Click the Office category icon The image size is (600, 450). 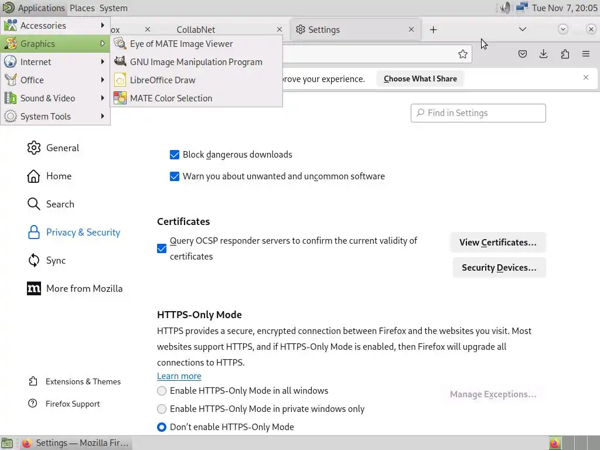click(11, 80)
